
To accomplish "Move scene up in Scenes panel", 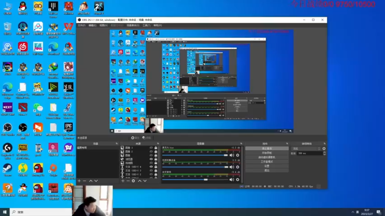I will [90, 181].
